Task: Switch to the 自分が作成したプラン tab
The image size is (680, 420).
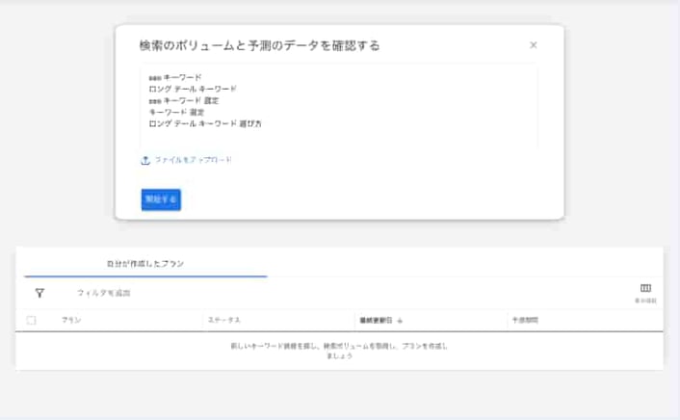Action: 145,263
